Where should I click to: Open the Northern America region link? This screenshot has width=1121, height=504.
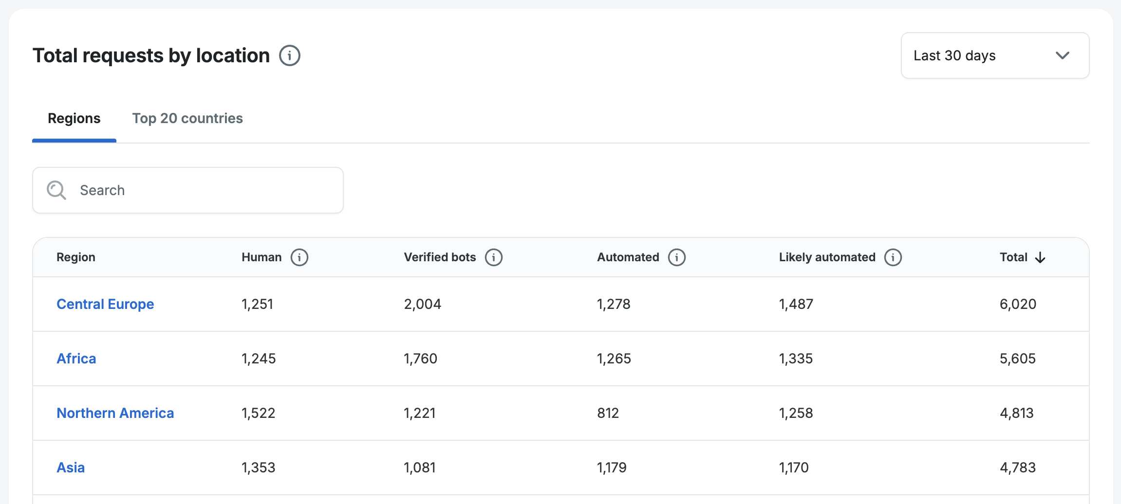click(115, 413)
